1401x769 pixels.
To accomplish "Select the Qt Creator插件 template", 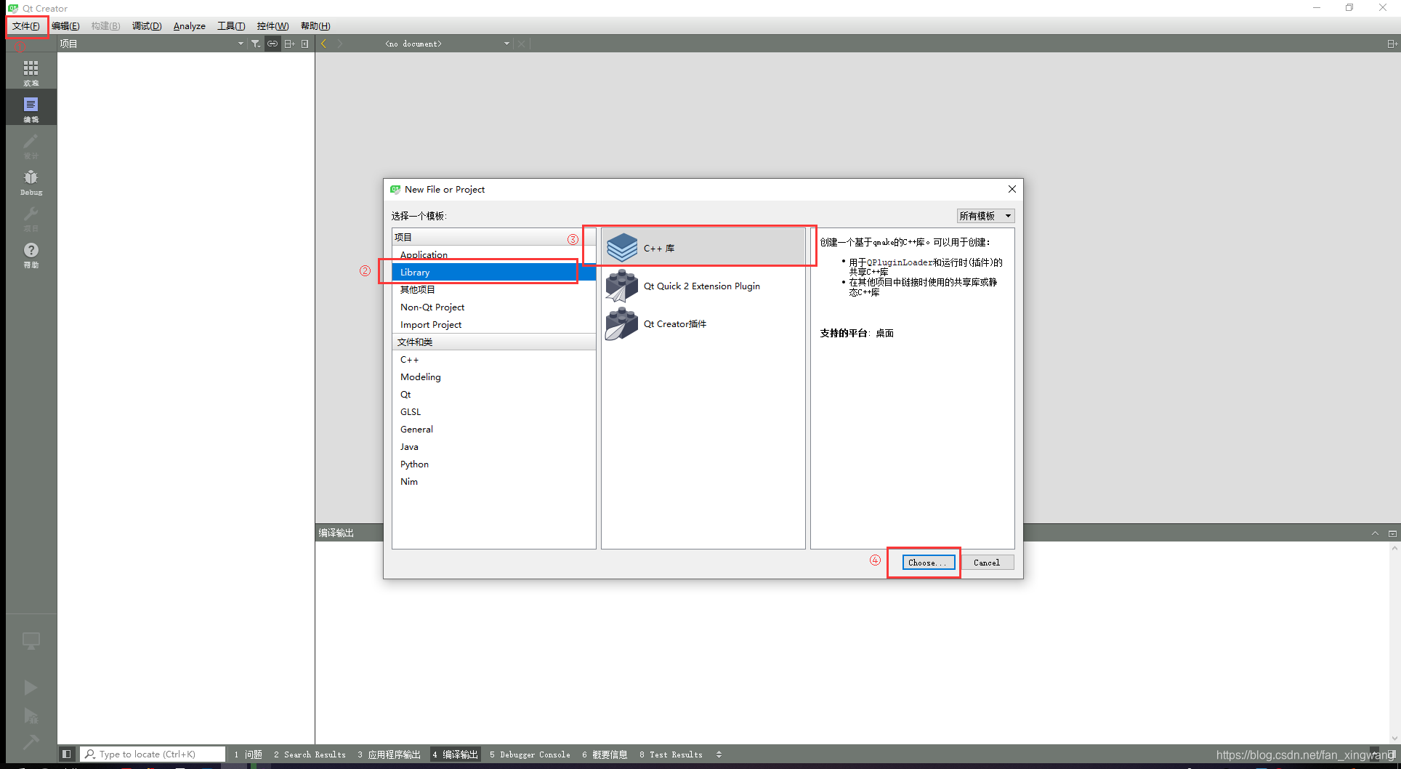I will [x=703, y=323].
